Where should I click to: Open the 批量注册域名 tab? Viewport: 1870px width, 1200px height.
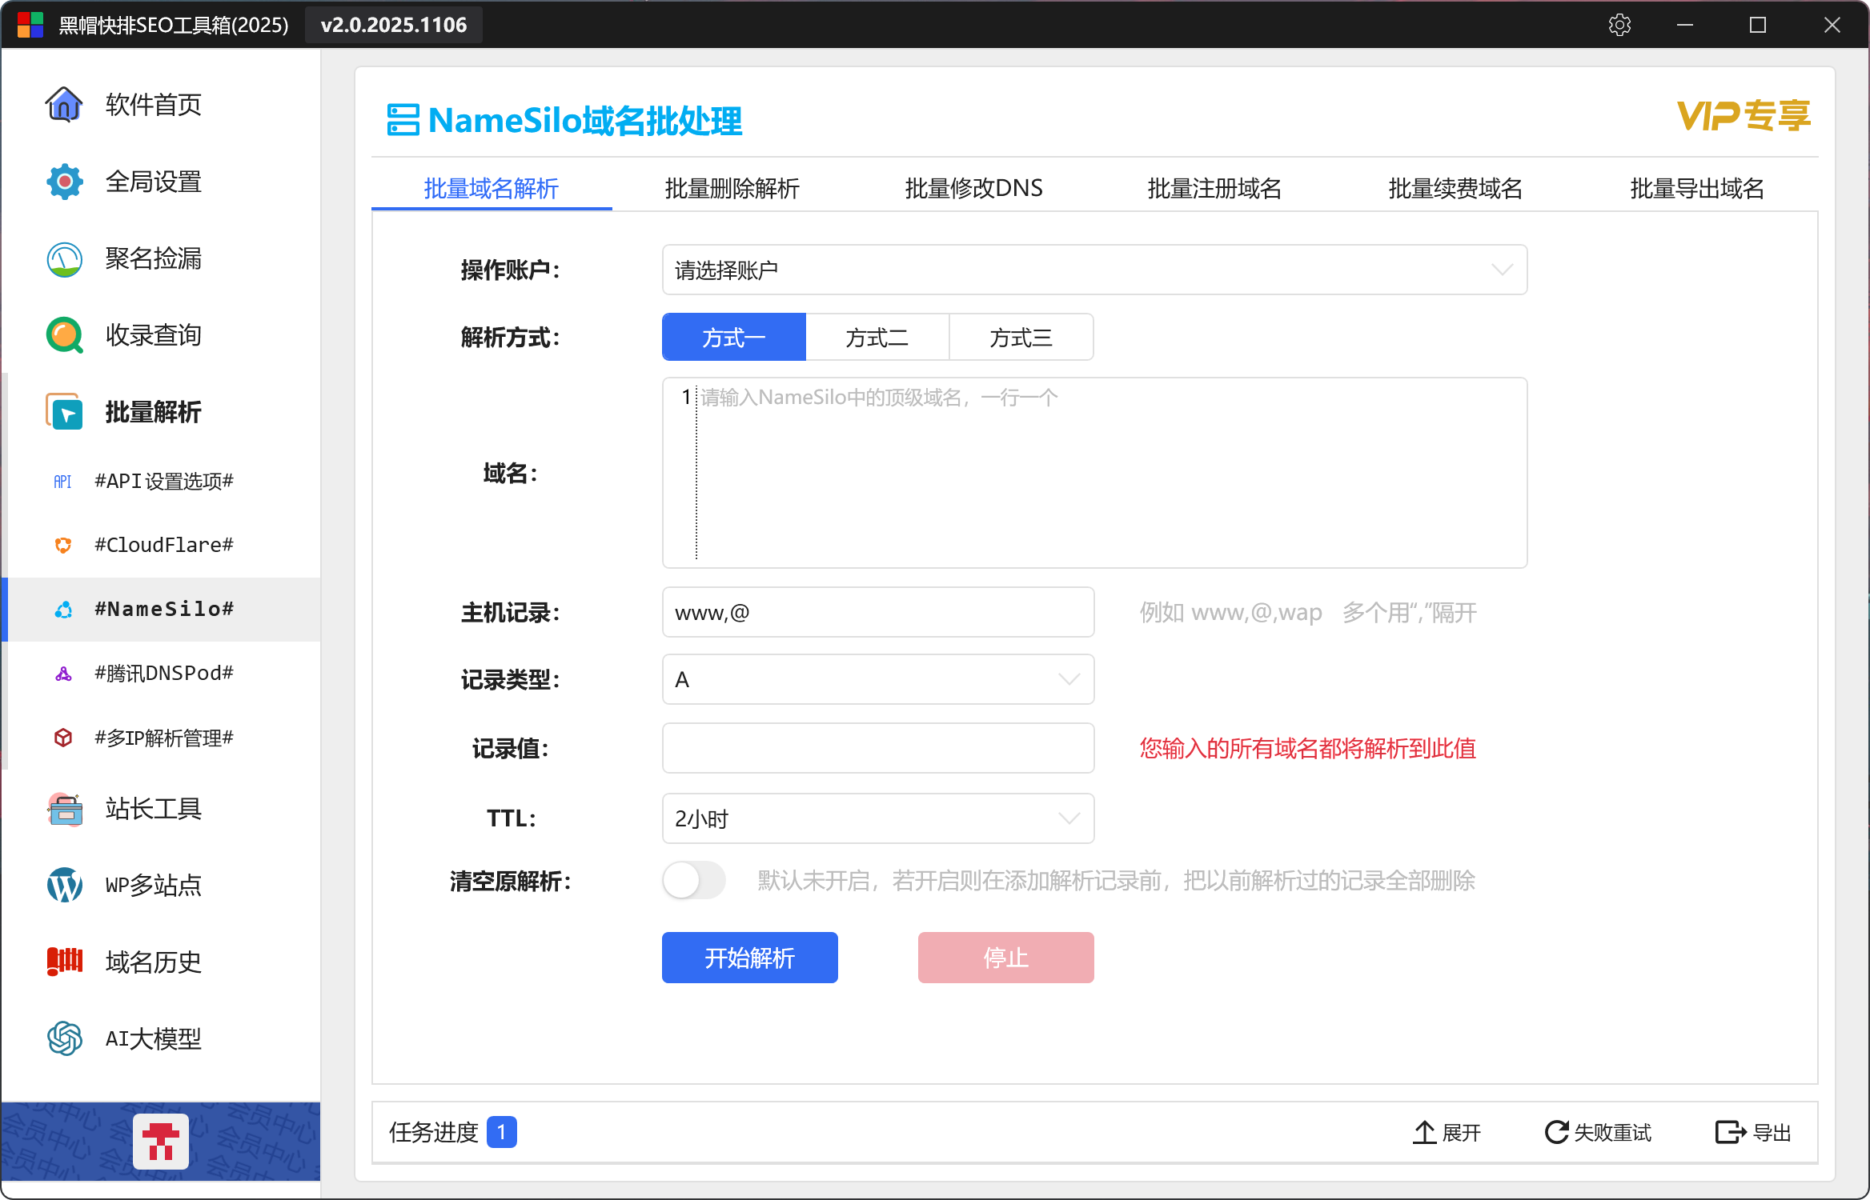pos(1214,189)
